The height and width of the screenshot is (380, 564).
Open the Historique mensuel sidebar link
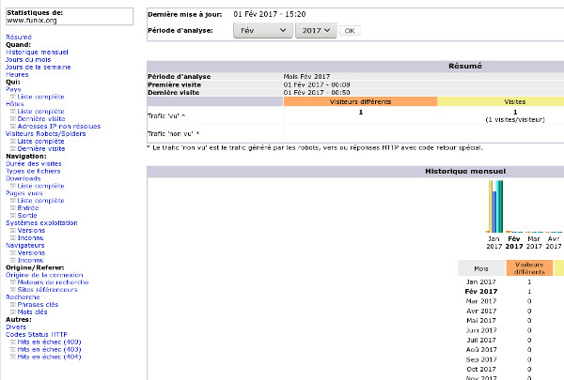click(36, 52)
